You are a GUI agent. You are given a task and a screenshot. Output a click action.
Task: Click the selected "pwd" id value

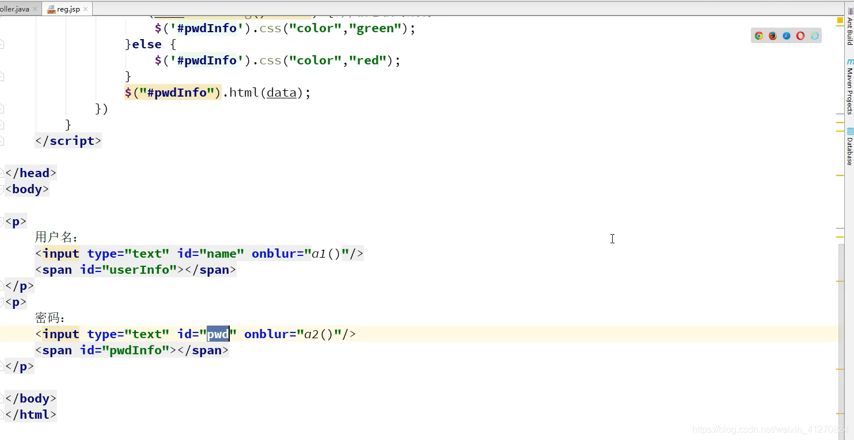pyautogui.click(x=218, y=334)
